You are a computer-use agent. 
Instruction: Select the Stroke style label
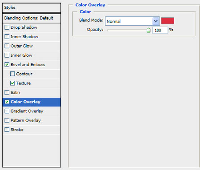17,130
